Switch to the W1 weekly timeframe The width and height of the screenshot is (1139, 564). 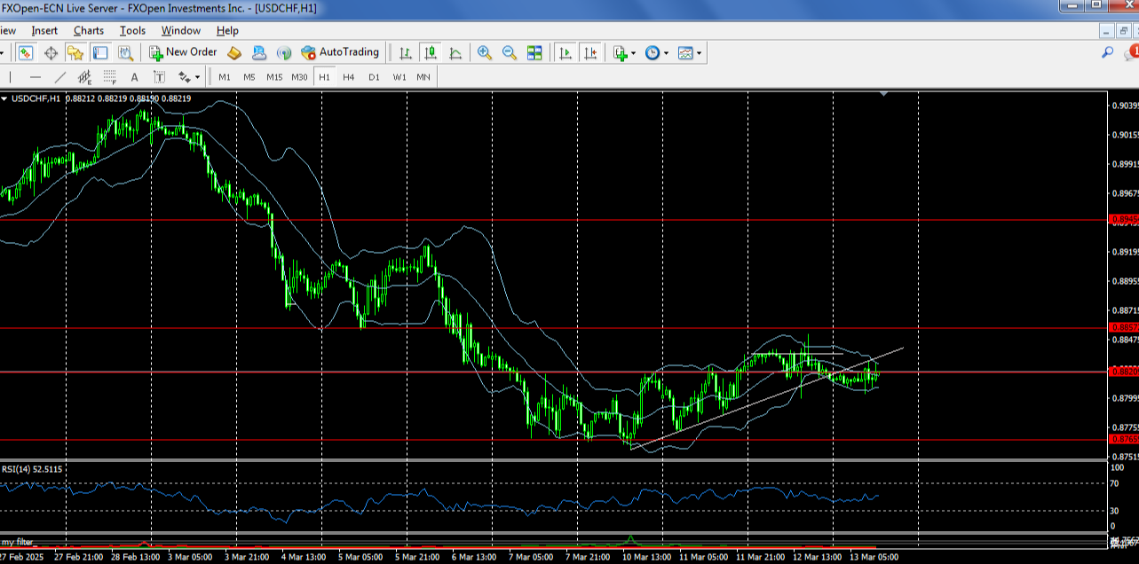click(399, 77)
